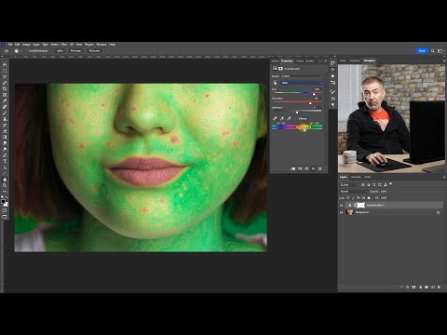Select the Lasso tool
The image size is (447, 335).
click(5, 76)
